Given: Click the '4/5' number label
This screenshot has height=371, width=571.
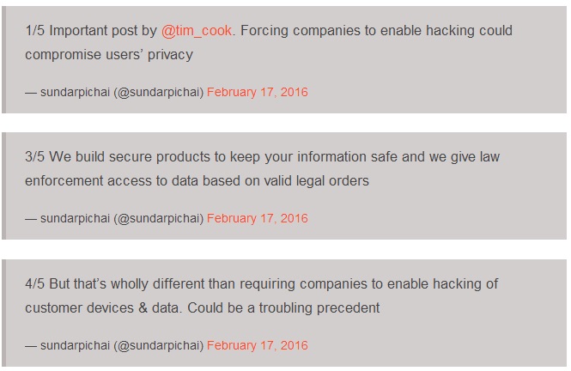Looking at the screenshot, I should tap(34, 284).
